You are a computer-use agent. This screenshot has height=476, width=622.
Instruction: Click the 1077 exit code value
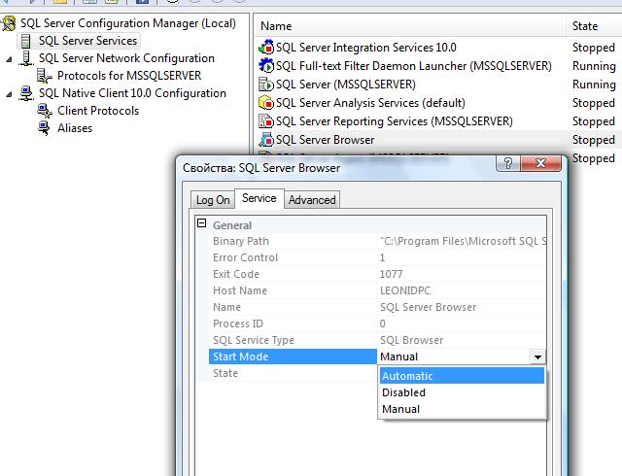coord(391,274)
